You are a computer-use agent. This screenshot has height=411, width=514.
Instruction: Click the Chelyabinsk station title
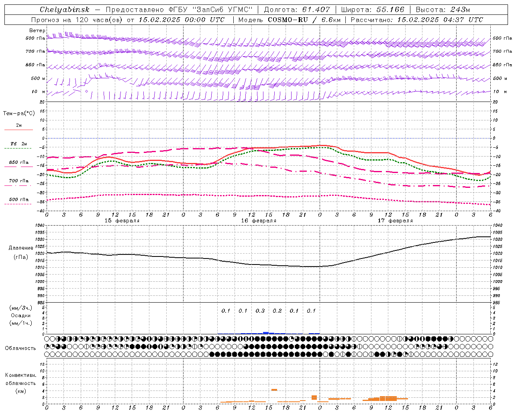tap(65, 10)
